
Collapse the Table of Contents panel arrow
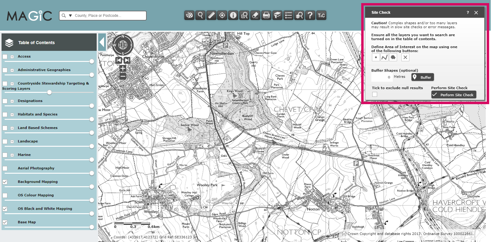pos(102,42)
